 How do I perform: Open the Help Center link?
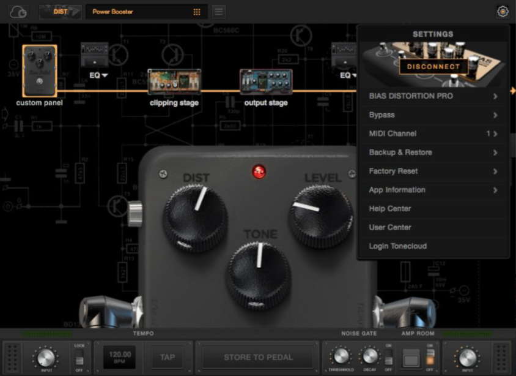(x=433, y=209)
